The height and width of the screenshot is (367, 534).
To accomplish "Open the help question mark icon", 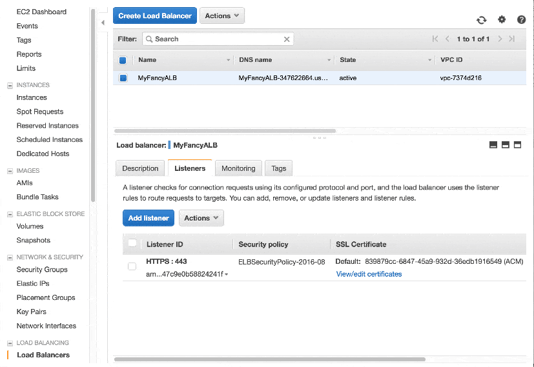I will click(x=521, y=20).
